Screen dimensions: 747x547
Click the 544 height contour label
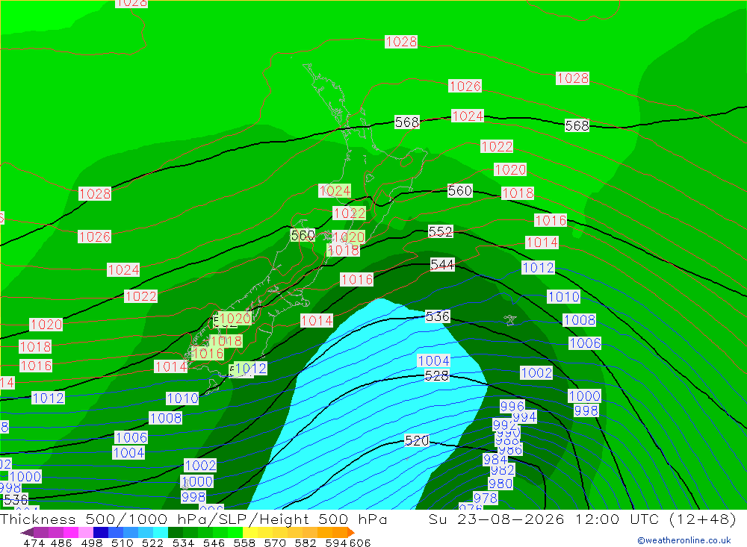442,265
